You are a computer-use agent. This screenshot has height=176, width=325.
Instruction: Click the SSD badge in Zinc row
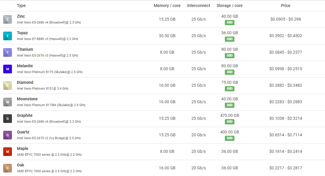(x=229, y=23)
